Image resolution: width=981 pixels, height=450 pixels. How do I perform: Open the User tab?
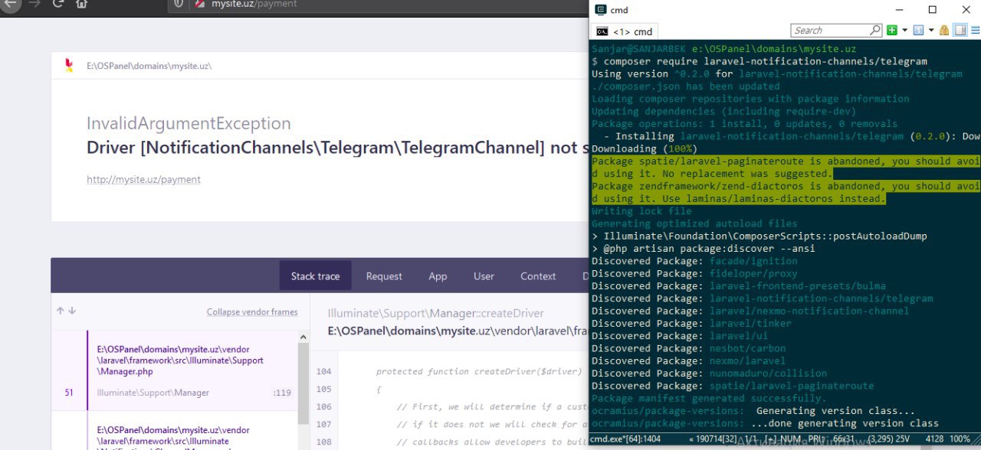484,276
